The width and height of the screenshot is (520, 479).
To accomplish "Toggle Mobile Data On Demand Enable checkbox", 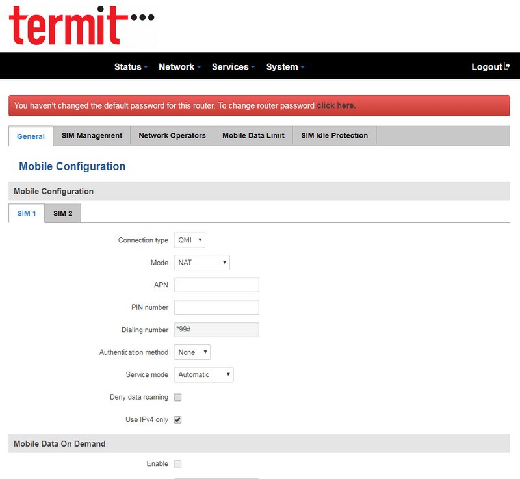I will tap(178, 464).
